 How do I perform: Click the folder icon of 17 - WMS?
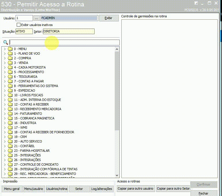(10, 127)
